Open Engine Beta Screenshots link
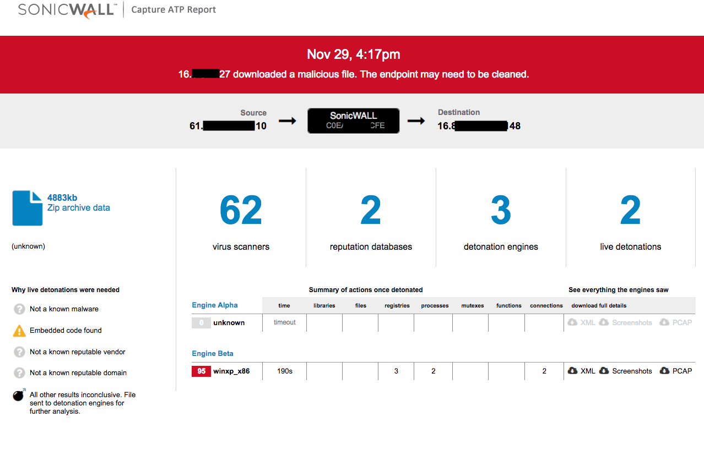The width and height of the screenshot is (704, 450). [632, 371]
